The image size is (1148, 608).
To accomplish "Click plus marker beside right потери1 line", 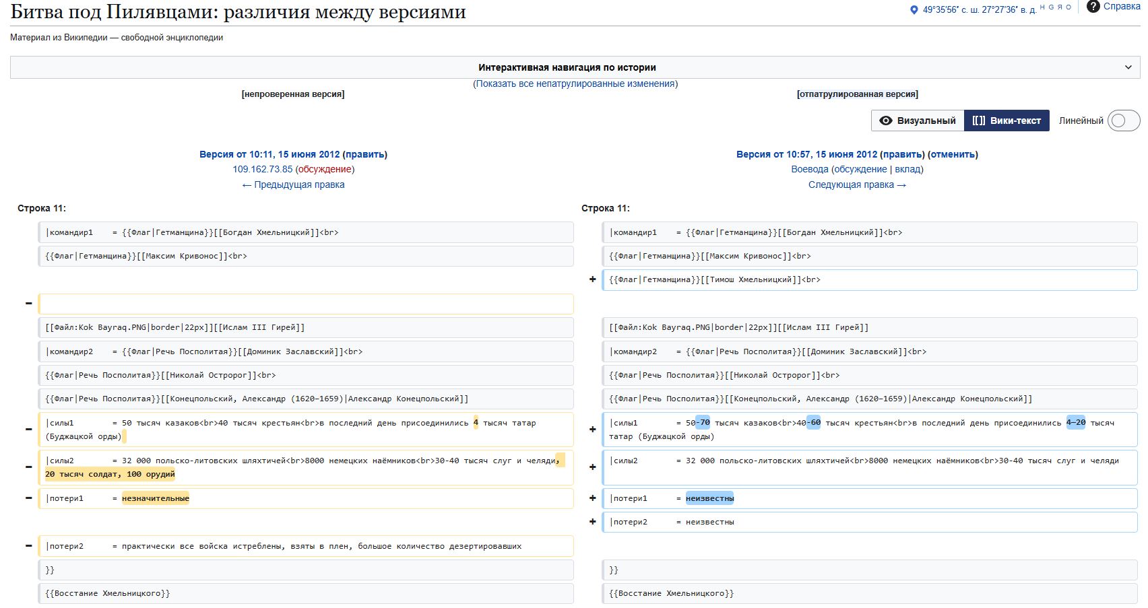I will tap(593, 498).
